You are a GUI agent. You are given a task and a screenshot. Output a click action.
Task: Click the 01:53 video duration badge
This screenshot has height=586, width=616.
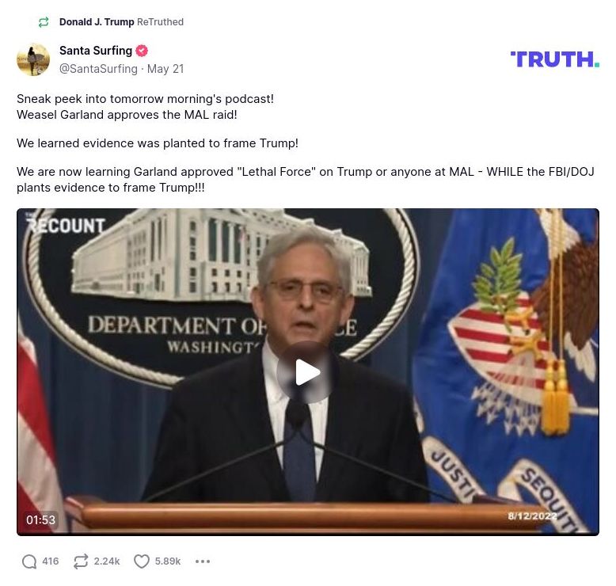pos(41,519)
